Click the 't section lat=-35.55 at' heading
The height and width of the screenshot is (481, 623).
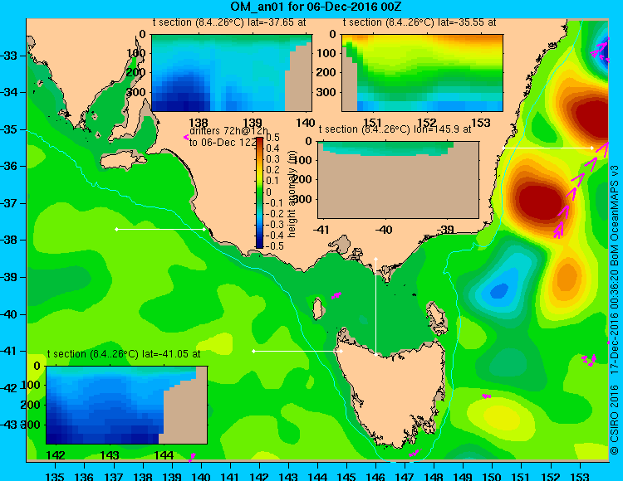coord(419,22)
